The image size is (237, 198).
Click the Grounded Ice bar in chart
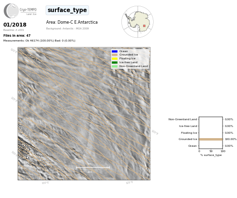pos(211,139)
